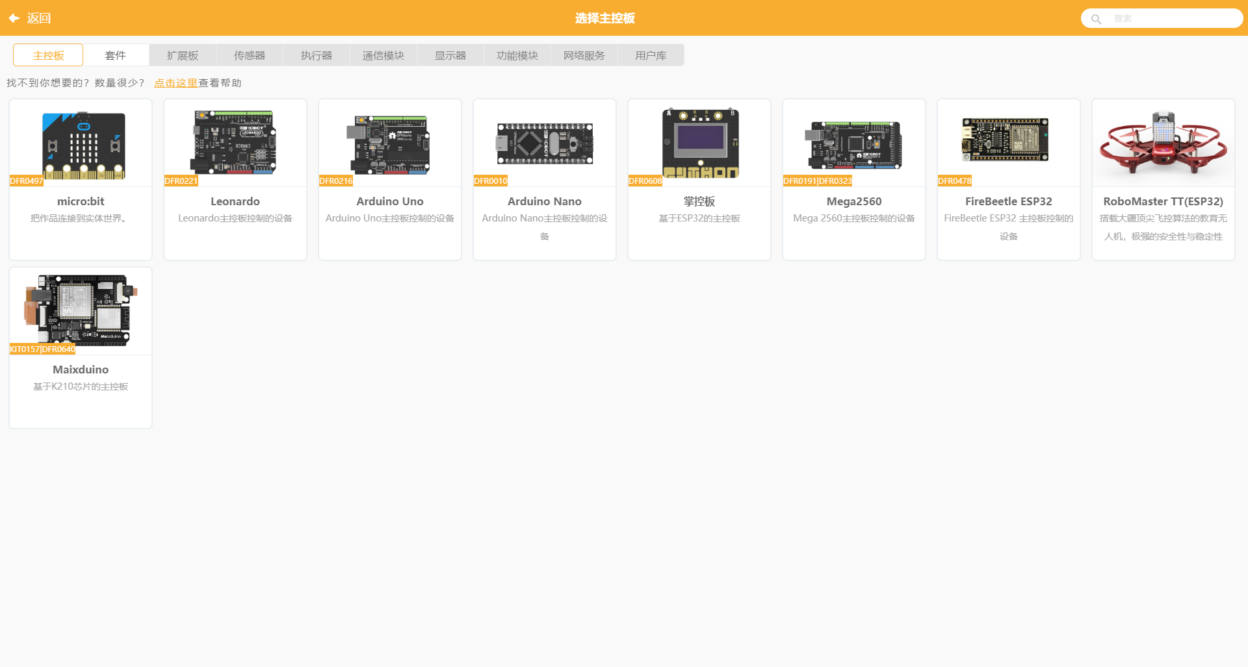Select the FireBeetle ESP32 board image
Screen dimensions: 1248x667
point(1005,139)
